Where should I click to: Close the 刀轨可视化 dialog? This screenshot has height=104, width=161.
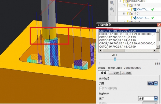click(x=159, y=25)
